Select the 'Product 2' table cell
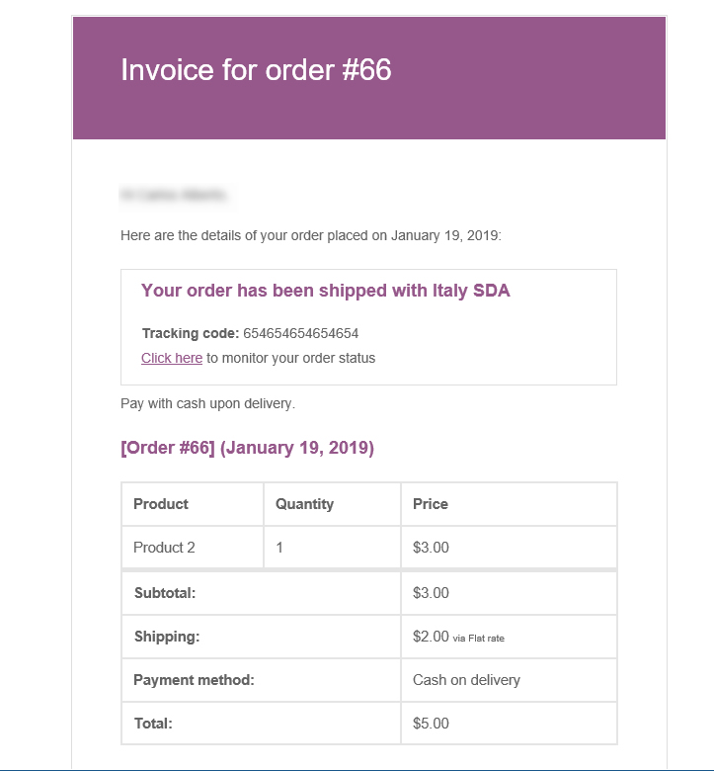 164,548
